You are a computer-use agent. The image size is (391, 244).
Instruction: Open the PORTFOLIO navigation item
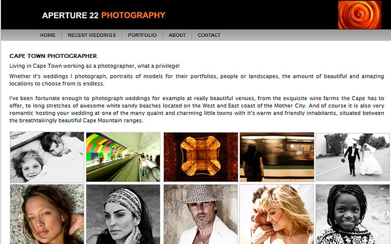(x=142, y=35)
